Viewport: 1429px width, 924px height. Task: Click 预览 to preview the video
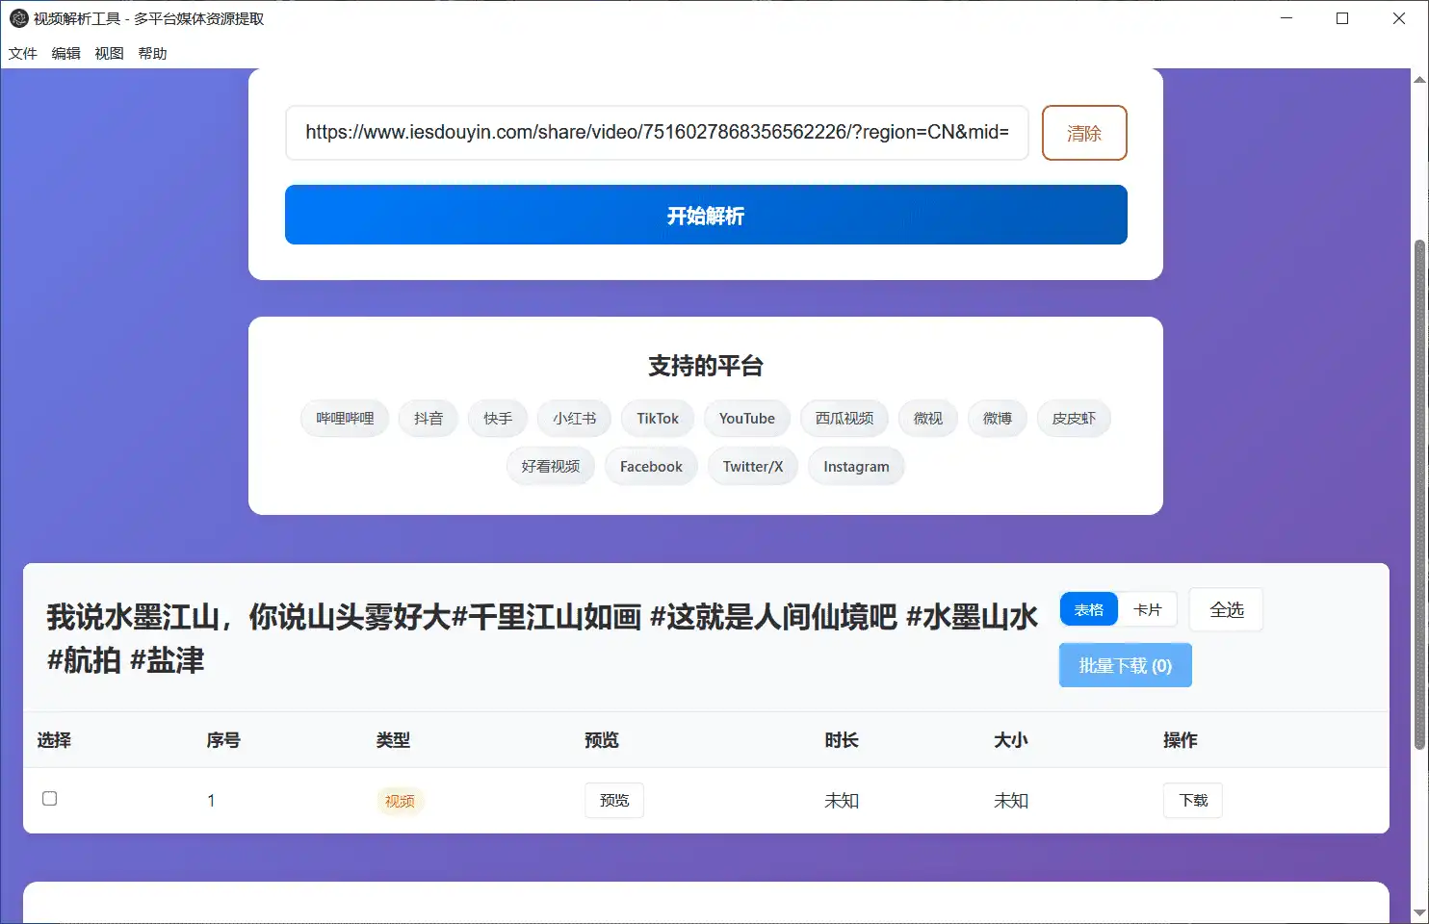613,800
